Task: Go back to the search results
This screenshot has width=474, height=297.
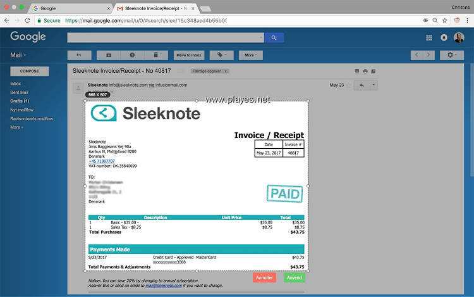Action: coord(79,55)
